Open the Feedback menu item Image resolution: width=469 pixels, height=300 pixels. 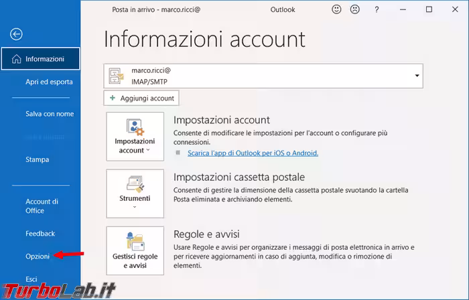(x=40, y=233)
